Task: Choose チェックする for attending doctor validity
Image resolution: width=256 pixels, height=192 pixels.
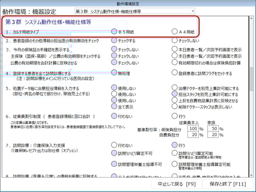Action: [x=114, y=41]
